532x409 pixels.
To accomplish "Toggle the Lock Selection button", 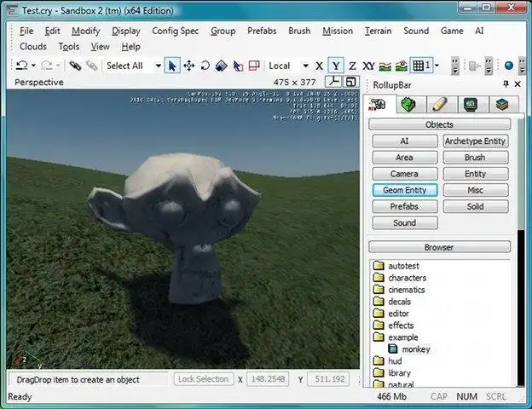I will pos(204,379).
